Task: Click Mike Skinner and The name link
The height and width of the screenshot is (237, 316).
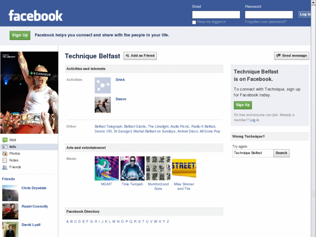Action: coord(184,187)
